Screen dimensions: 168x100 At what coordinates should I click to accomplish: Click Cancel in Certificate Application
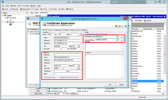(x=122, y=85)
